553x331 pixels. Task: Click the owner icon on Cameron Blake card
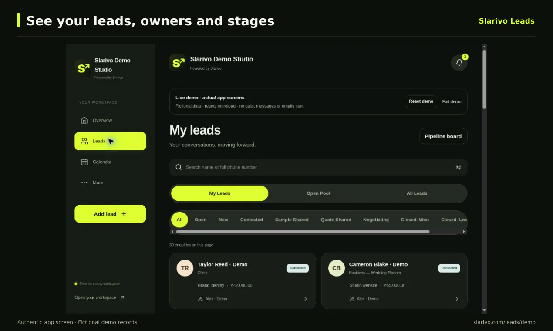[x=352, y=299]
